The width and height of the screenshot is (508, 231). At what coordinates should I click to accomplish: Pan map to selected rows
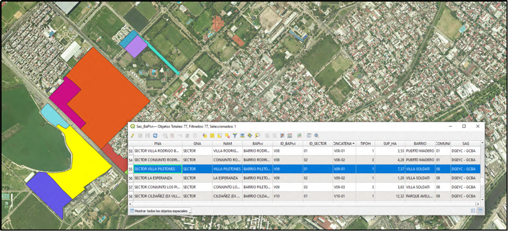250,136
